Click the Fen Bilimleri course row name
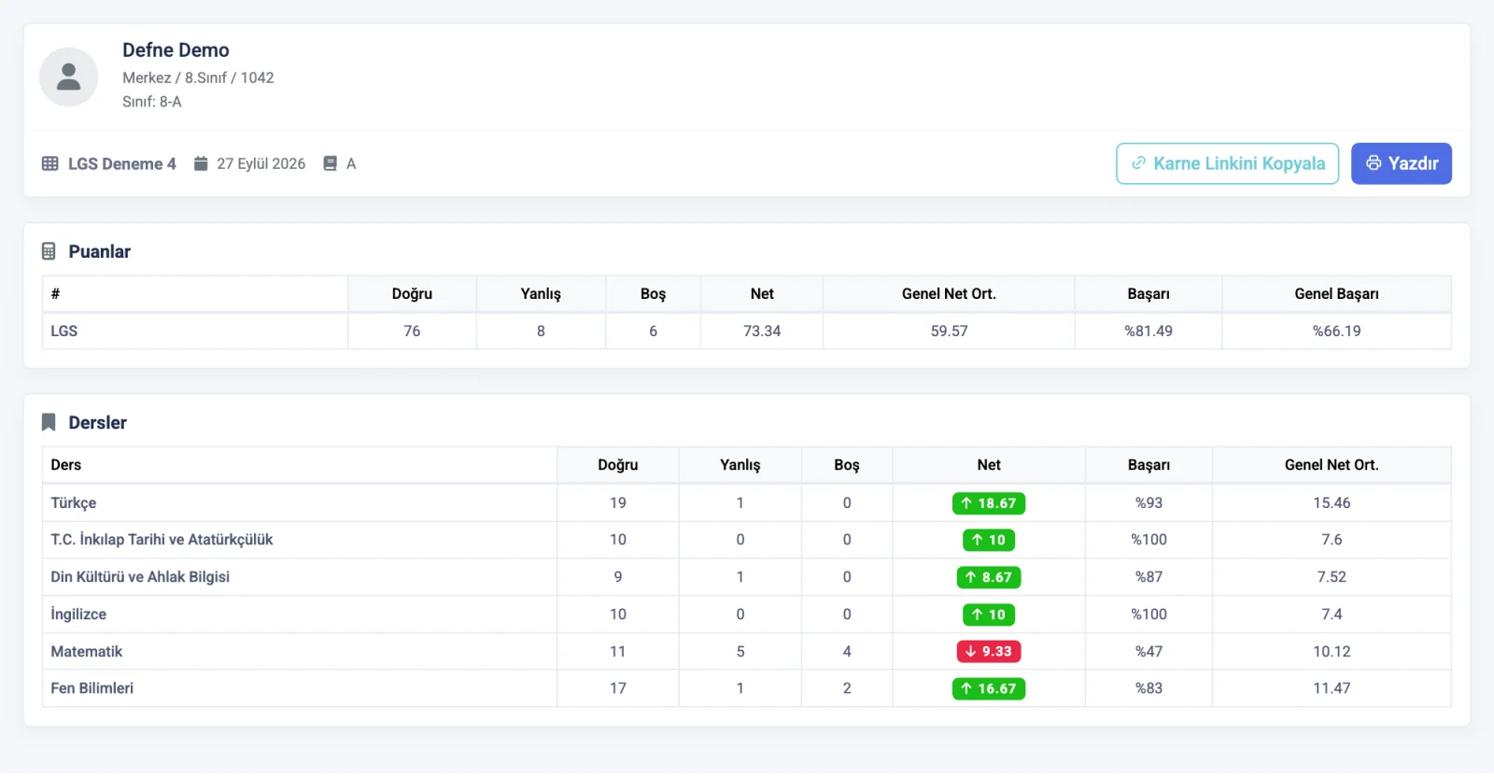Image resolution: width=1494 pixels, height=777 pixels. (92, 688)
